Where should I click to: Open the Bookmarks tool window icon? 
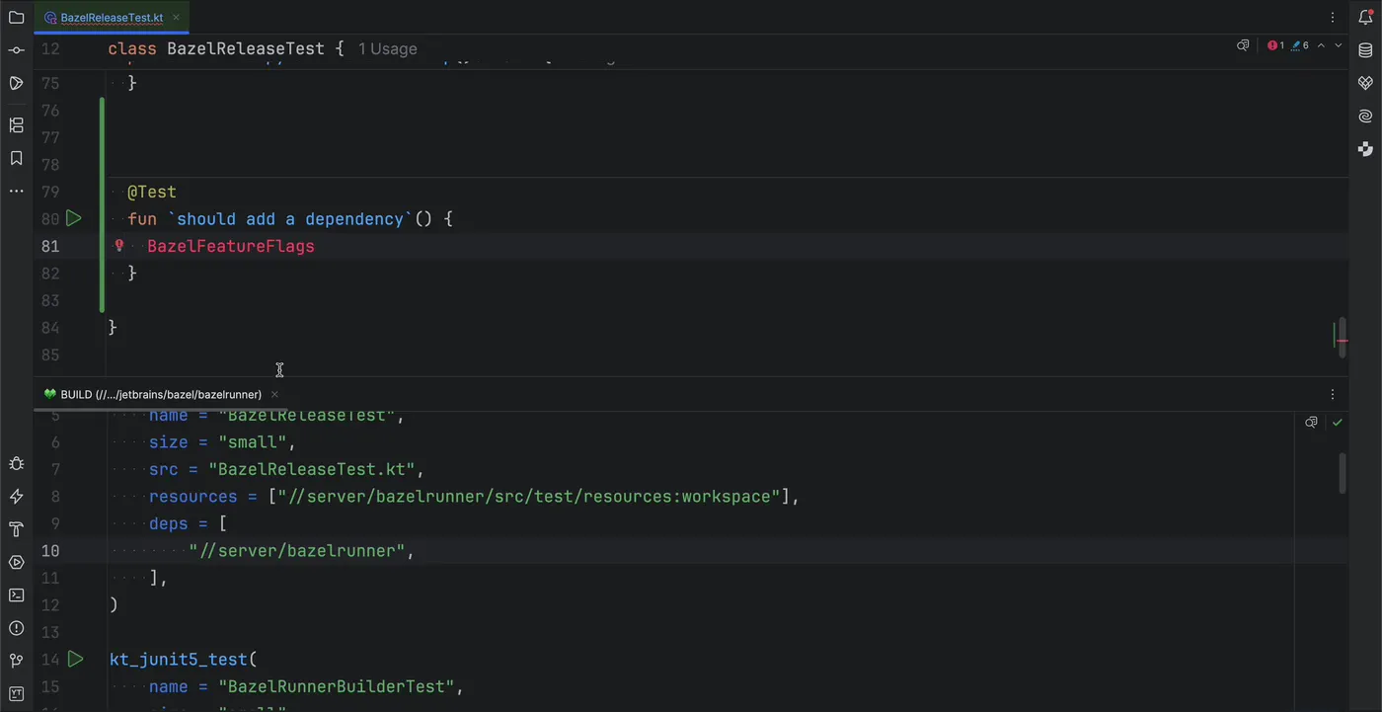[16, 158]
